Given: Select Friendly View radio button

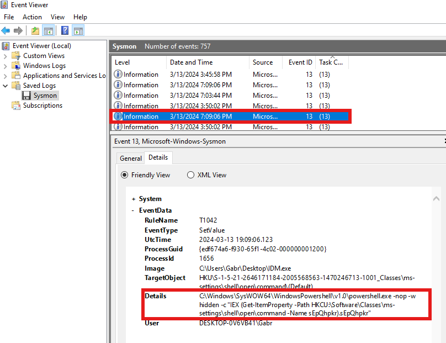Looking at the screenshot, I should (125, 175).
